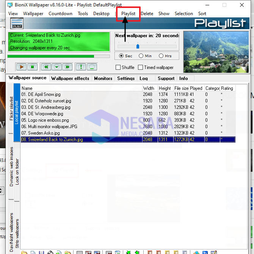Open the Selection menu
Viewport: 254px width, 254px height.
(184, 14)
